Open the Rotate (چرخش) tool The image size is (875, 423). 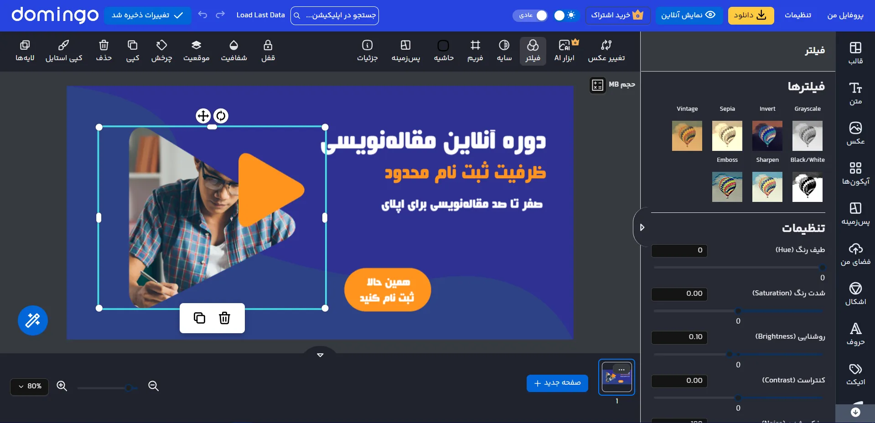coord(162,51)
